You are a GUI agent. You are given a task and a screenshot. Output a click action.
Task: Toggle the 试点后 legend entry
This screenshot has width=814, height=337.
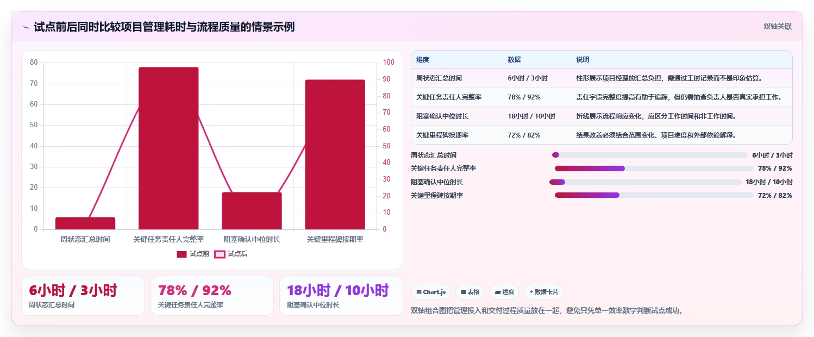(x=231, y=254)
